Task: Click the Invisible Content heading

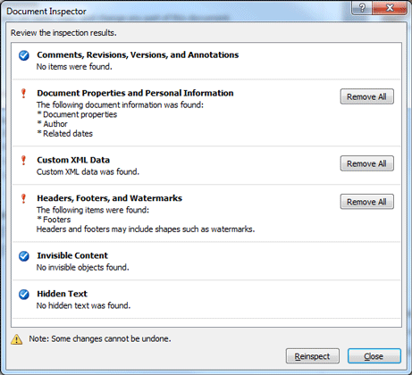Action: 72,255
